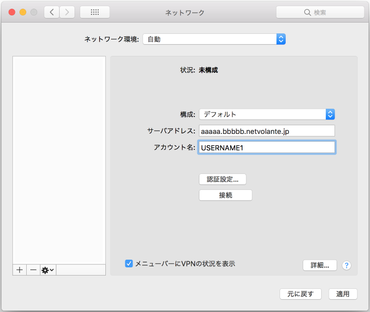The width and height of the screenshot is (370, 312).
Task: Click the minus icon to remove service
Action: coord(33,270)
